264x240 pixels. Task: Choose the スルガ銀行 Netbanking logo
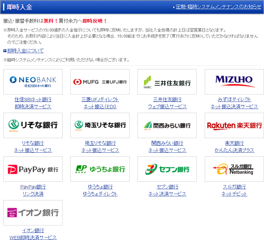(x=234, y=169)
